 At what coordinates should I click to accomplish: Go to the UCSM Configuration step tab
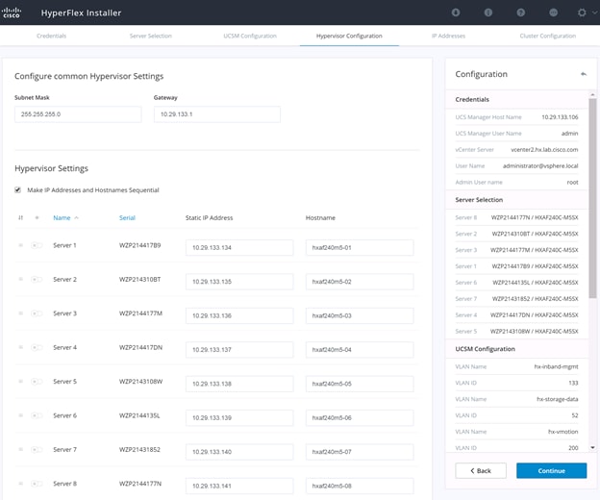250,36
